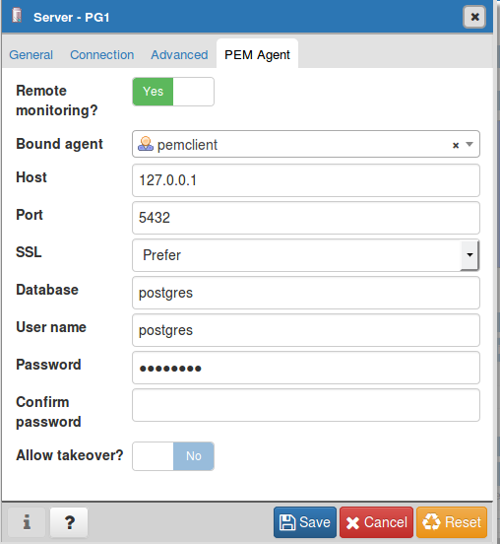Focus the Confirm password field
The width and height of the screenshot is (500, 544).
(x=306, y=405)
